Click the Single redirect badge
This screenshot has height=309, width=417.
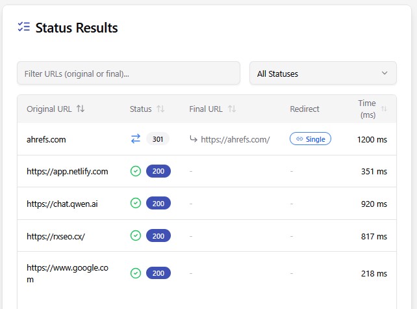310,139
